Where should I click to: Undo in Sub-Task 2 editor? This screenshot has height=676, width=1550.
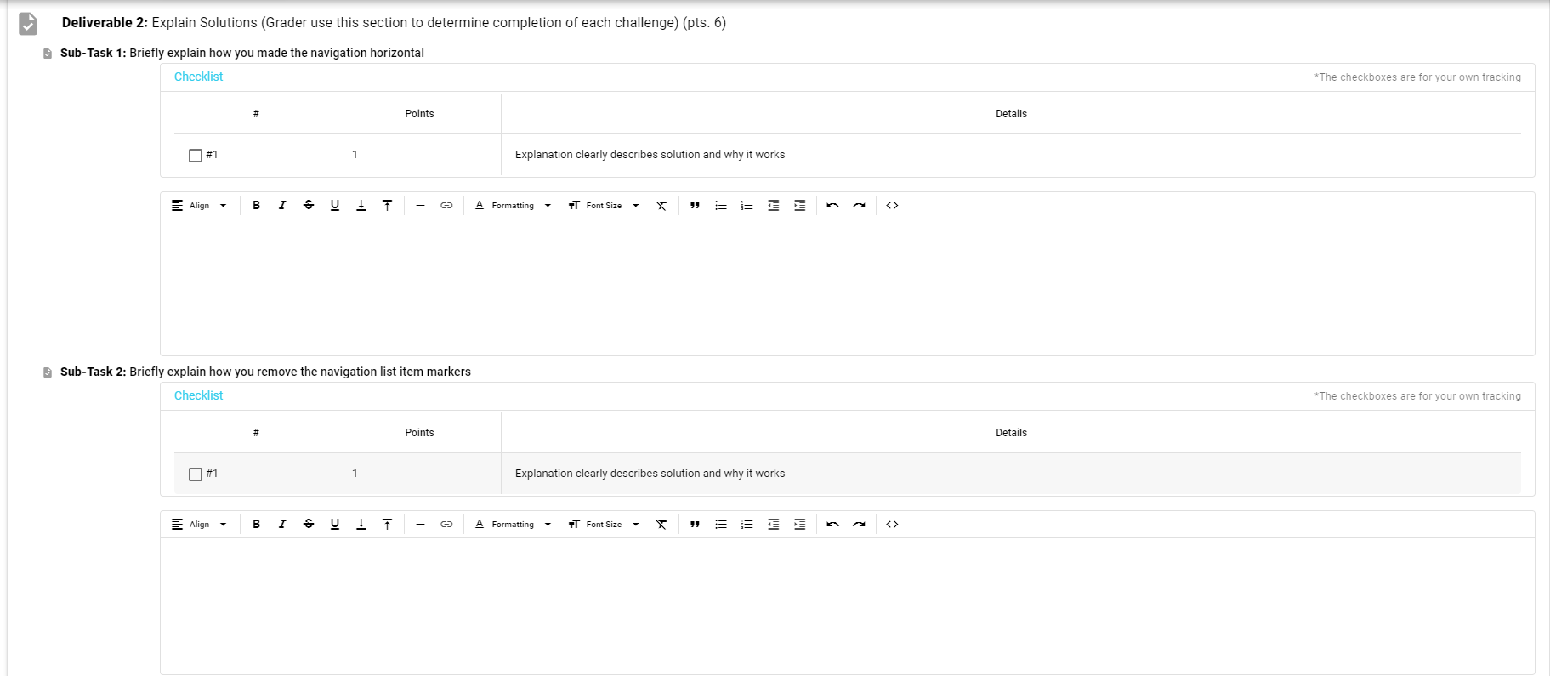point(832,524)
